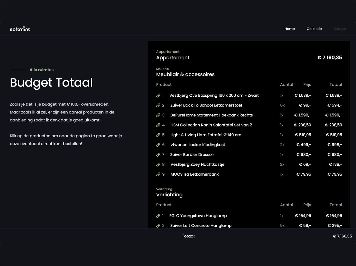Click the € 138,- total for Nachtkastje

tap(335, 164)
